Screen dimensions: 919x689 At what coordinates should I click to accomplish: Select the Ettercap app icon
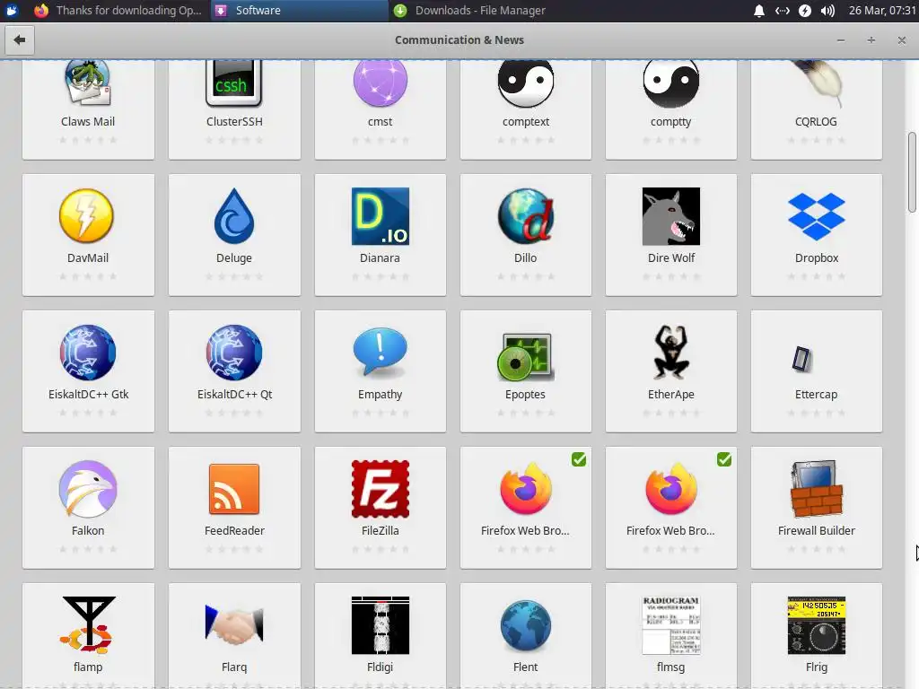tap(802, 359)
